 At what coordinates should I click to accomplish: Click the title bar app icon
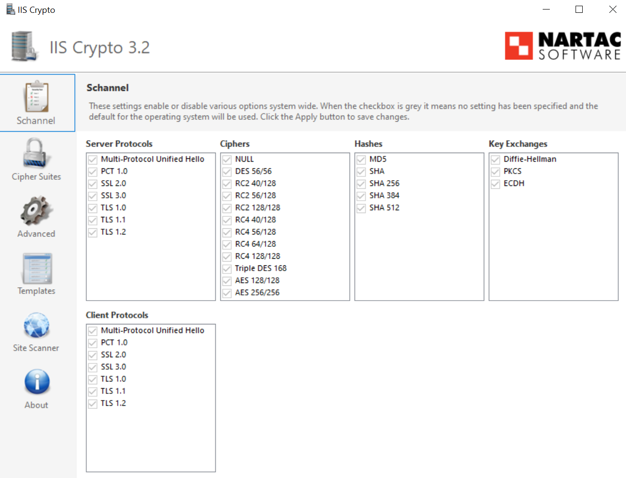pos(10,10)
